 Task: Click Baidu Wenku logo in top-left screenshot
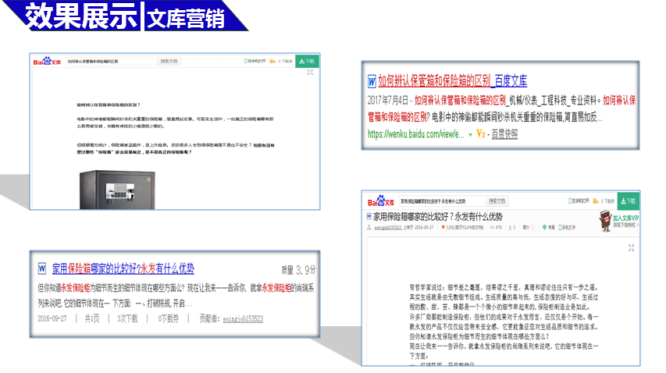(47, 62)
